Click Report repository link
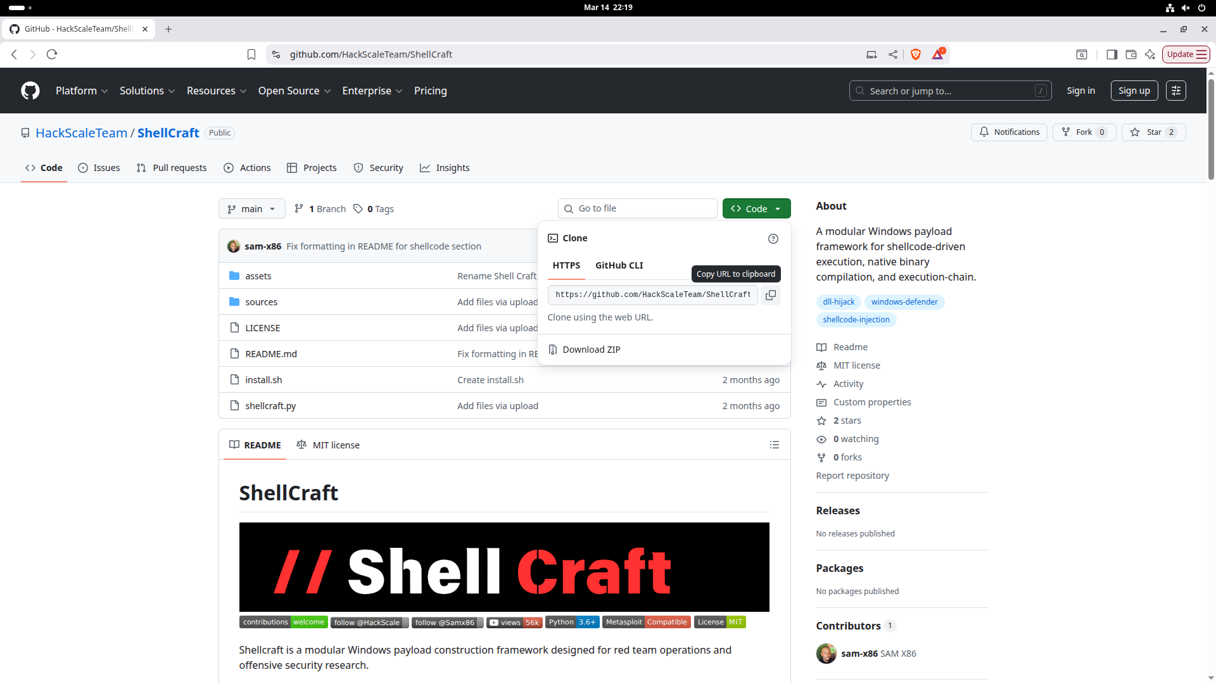The width and height of the screenshot is (1216, 684). [x=852, y=476]
